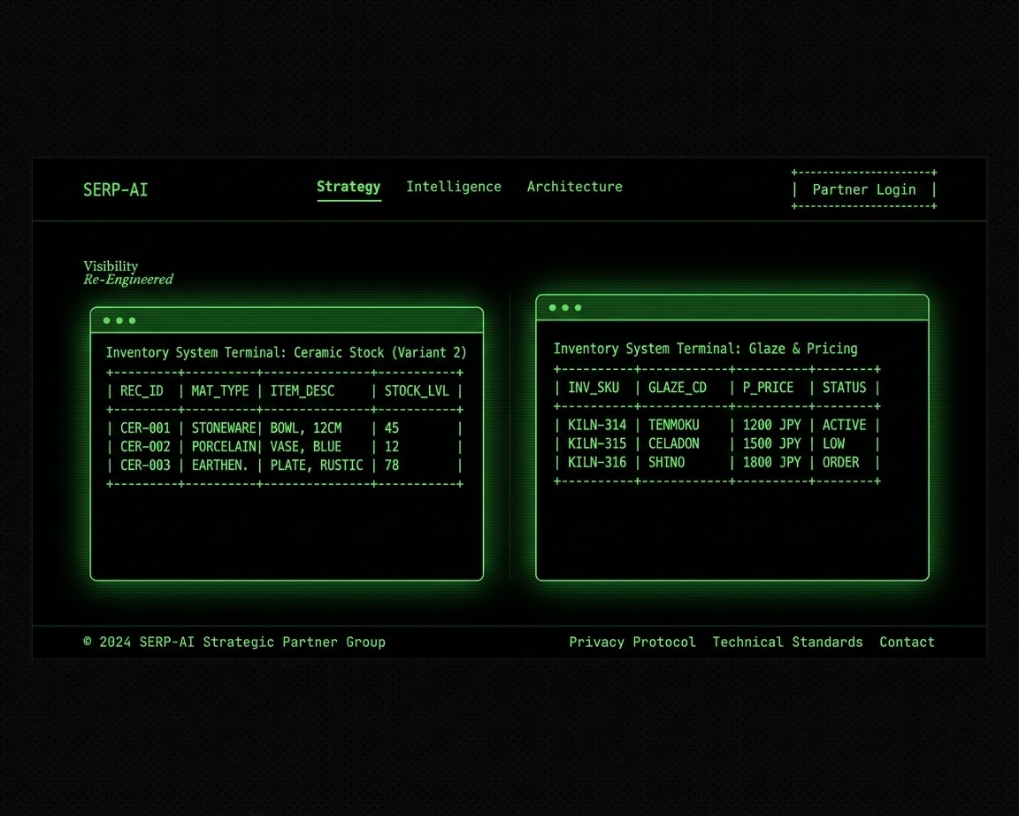This screenshot has height=816, width=1019.
Task: Click third dot in Glaze & Pricing window titlebar
Action: pos(578,307)
